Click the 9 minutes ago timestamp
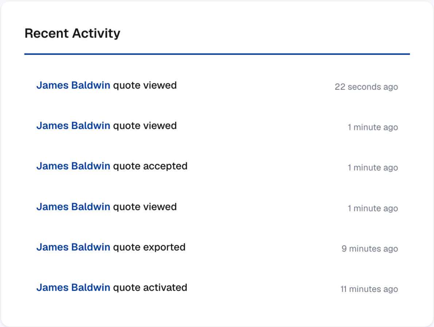 point(370,249)
